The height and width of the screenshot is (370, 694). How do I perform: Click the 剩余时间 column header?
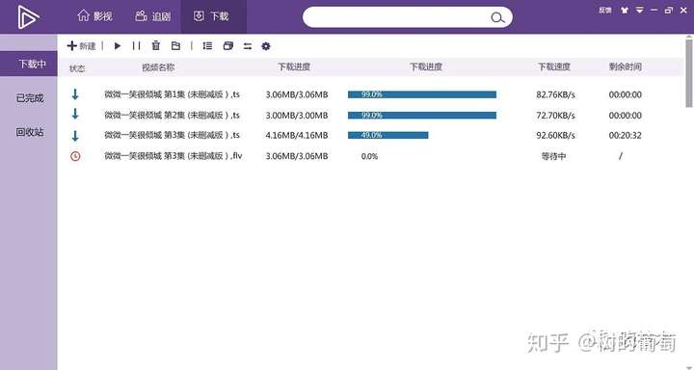625,66
